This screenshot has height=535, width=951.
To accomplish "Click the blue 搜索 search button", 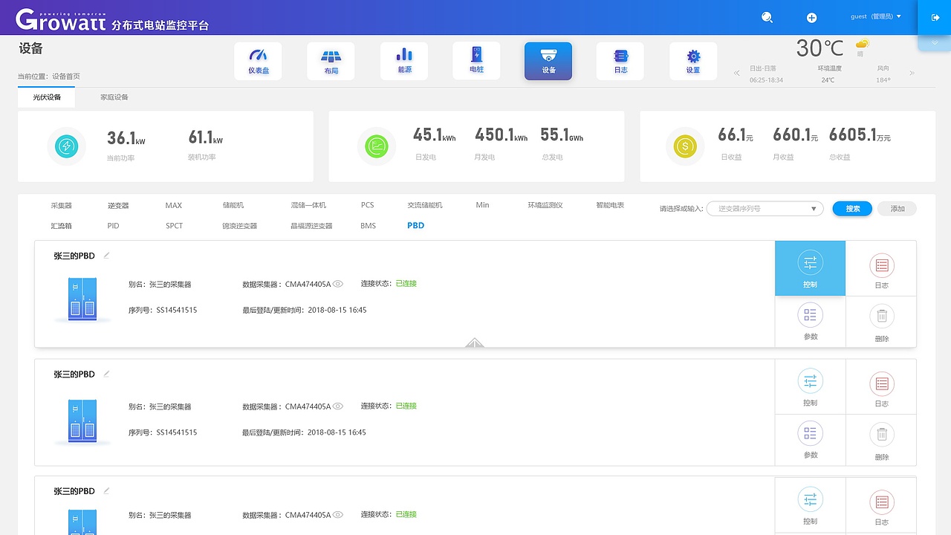I will point(852,209).
